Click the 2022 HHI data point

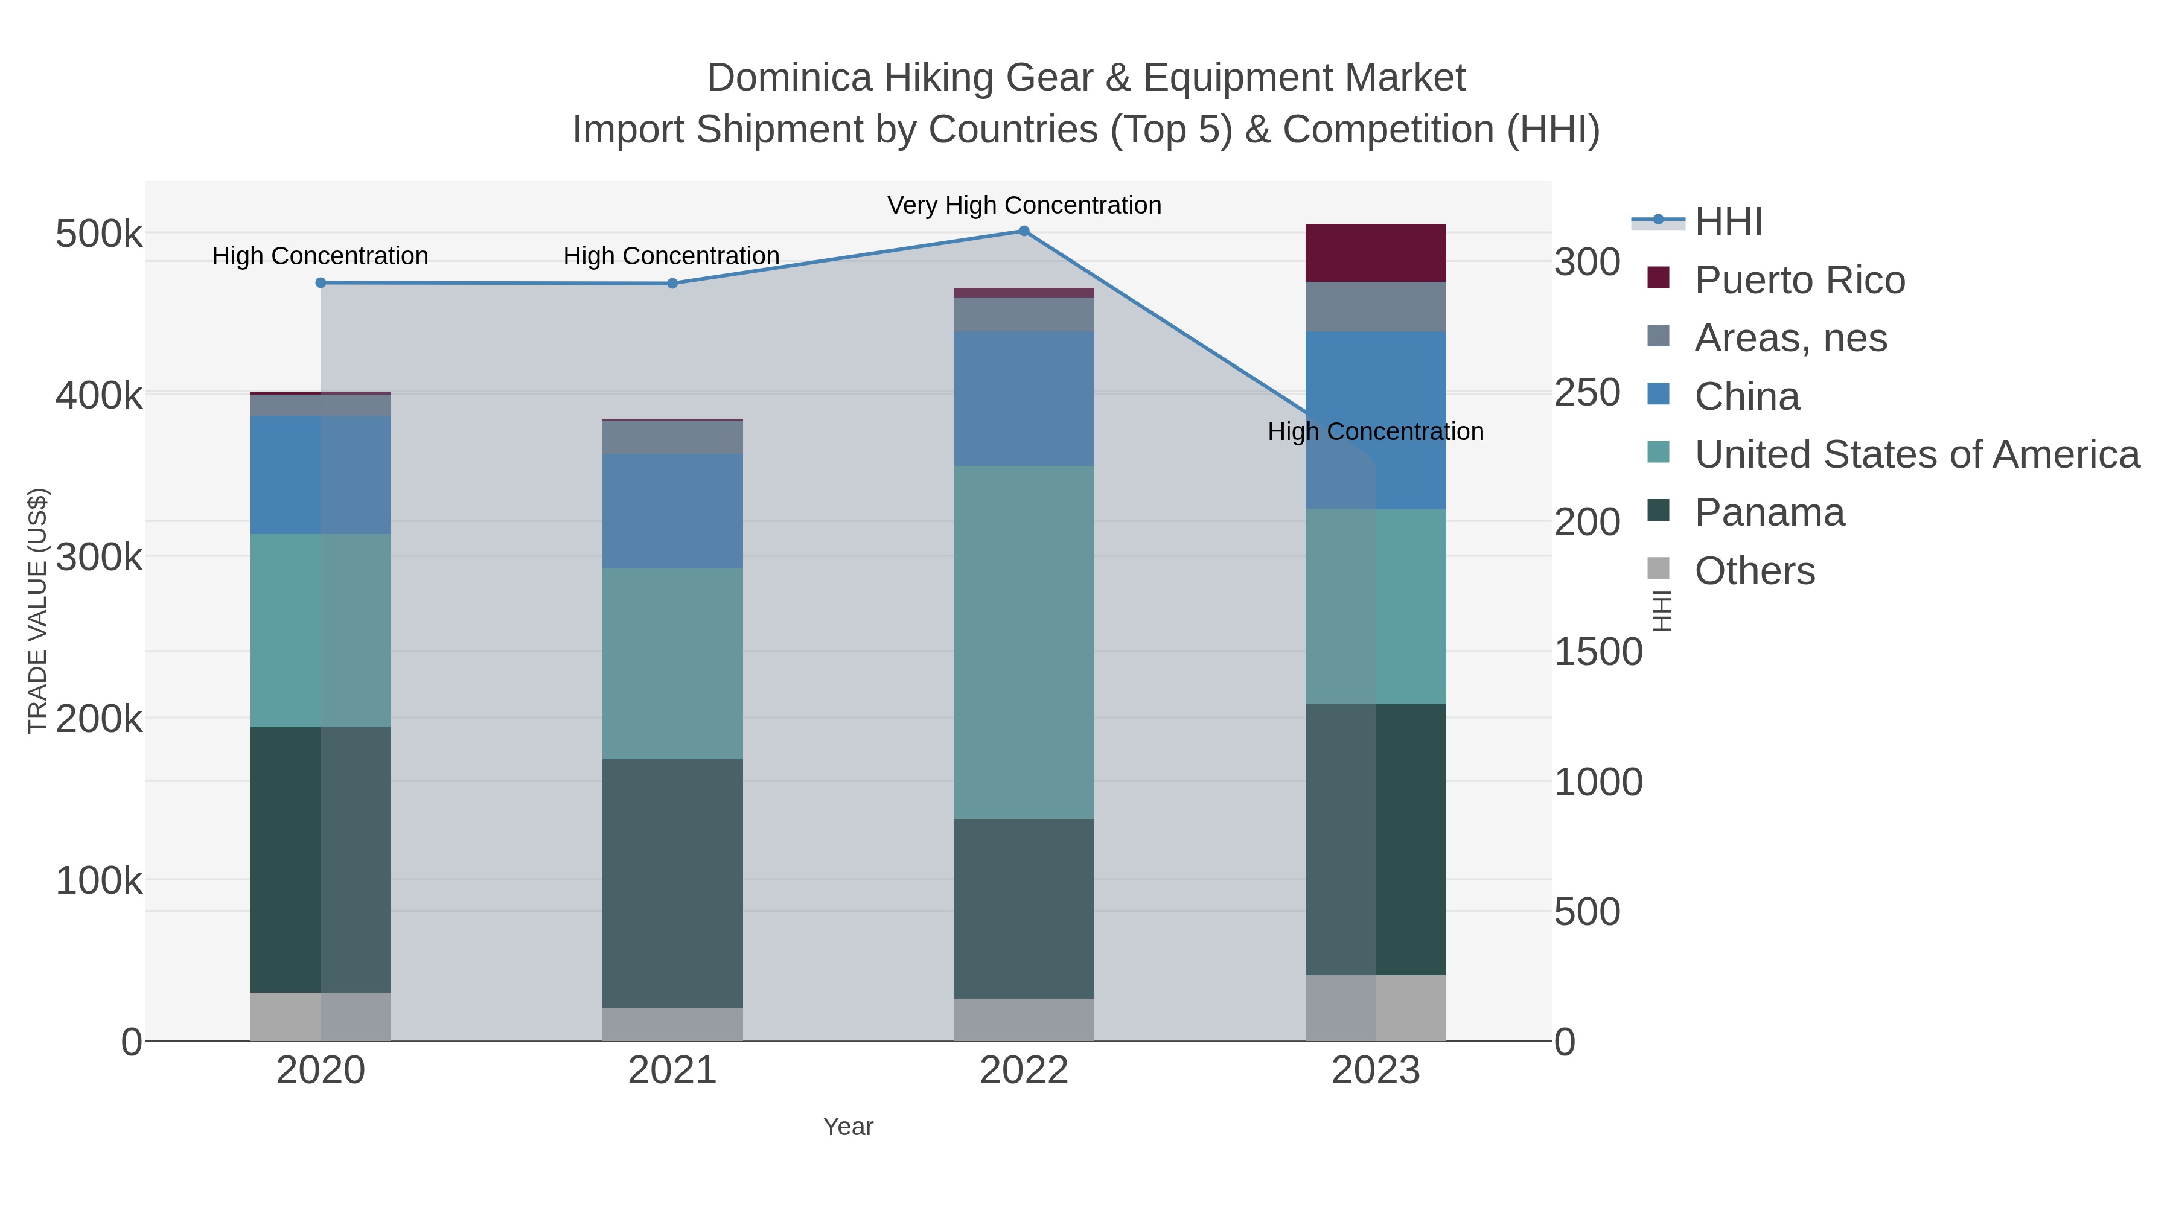pyautogui.click(x=1024, y=231)
